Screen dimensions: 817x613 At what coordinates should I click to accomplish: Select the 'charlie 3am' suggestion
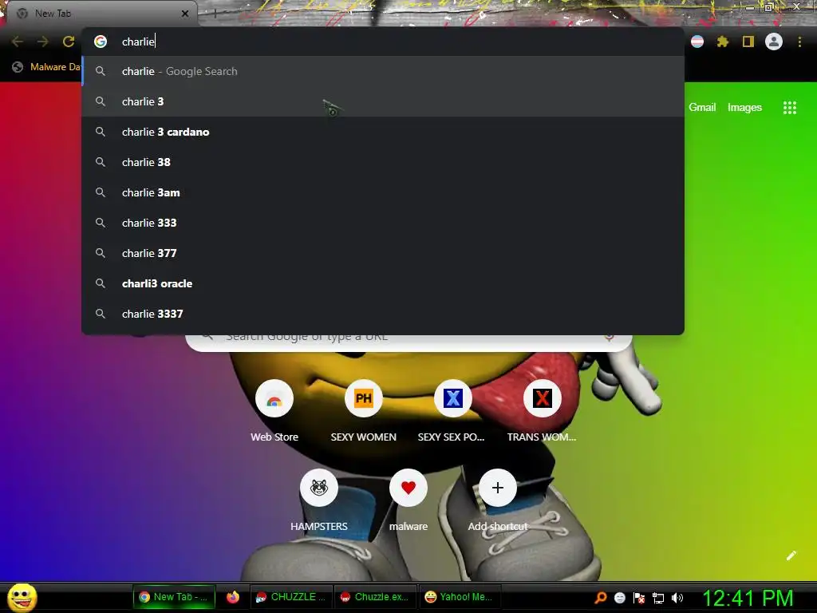click(383, 192)
